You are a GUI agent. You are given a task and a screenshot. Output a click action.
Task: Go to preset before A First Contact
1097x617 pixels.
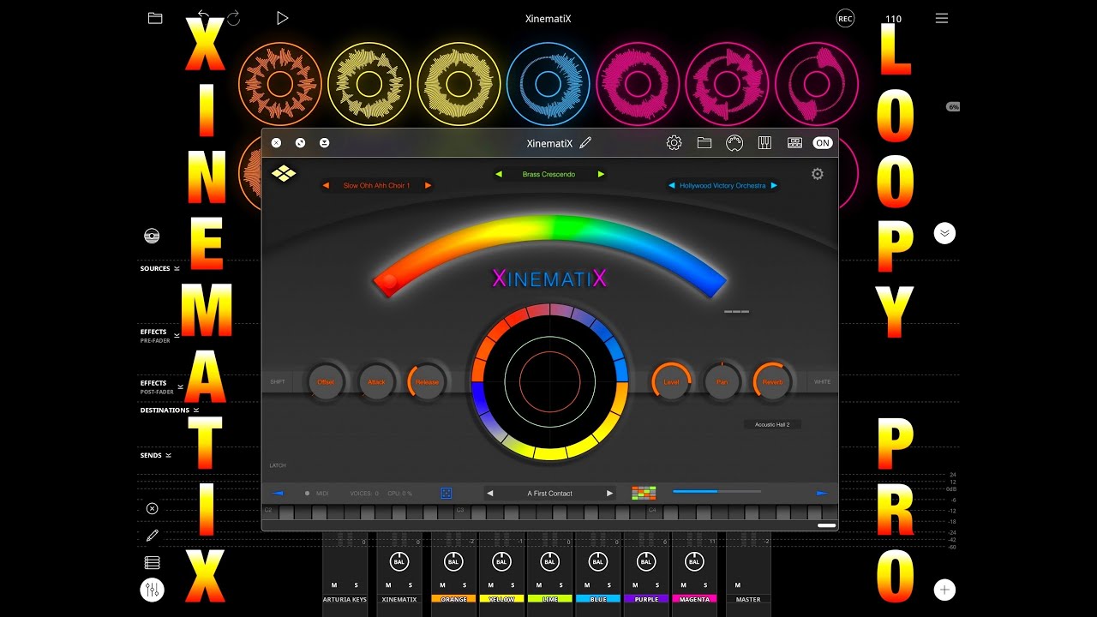click(490, 493)
